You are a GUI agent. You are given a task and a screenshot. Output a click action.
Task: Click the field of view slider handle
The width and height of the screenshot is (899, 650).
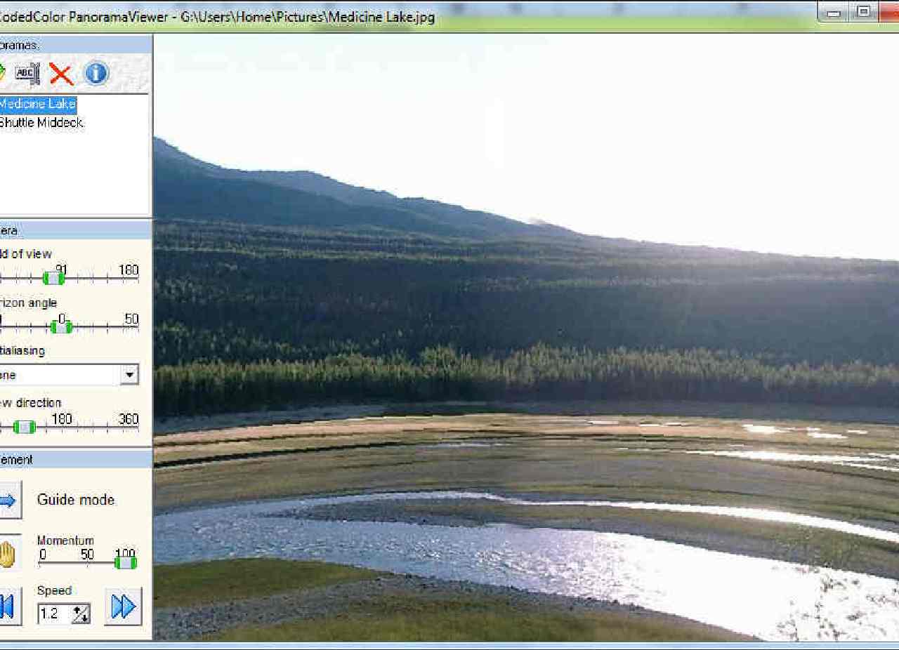tap(53, 278)
